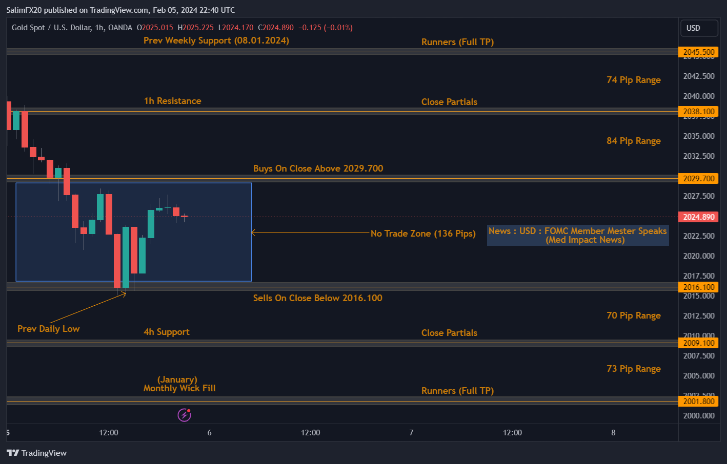727x464 pixels.
Task: Click the Prev Daily Low label
Action: point(48,329)
